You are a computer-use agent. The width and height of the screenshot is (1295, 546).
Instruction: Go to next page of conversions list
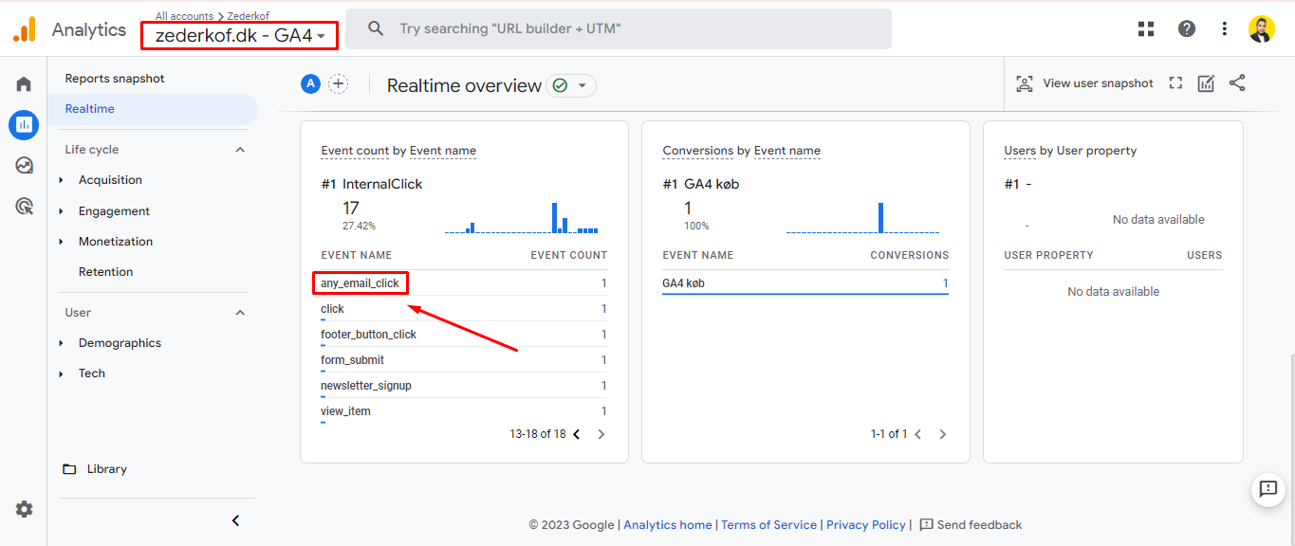(x=943, y=434)
